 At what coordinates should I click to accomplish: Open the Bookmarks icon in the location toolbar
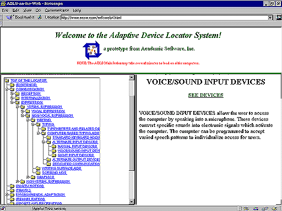click(9, 18)
